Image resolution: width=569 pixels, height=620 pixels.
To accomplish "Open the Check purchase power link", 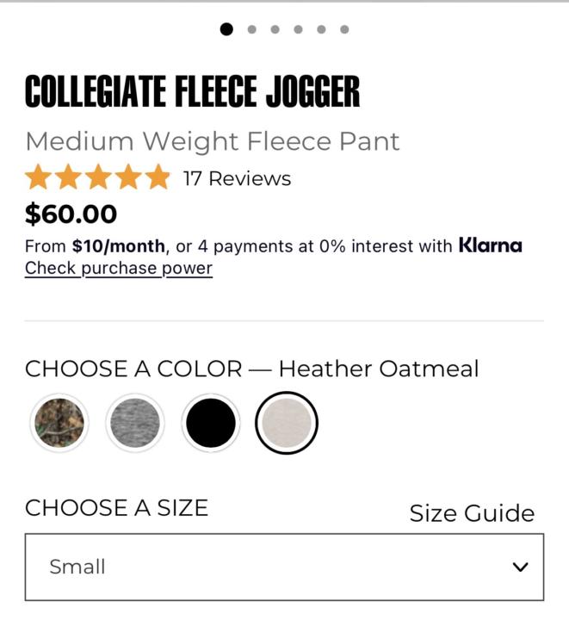I will [x=118, y=268].
